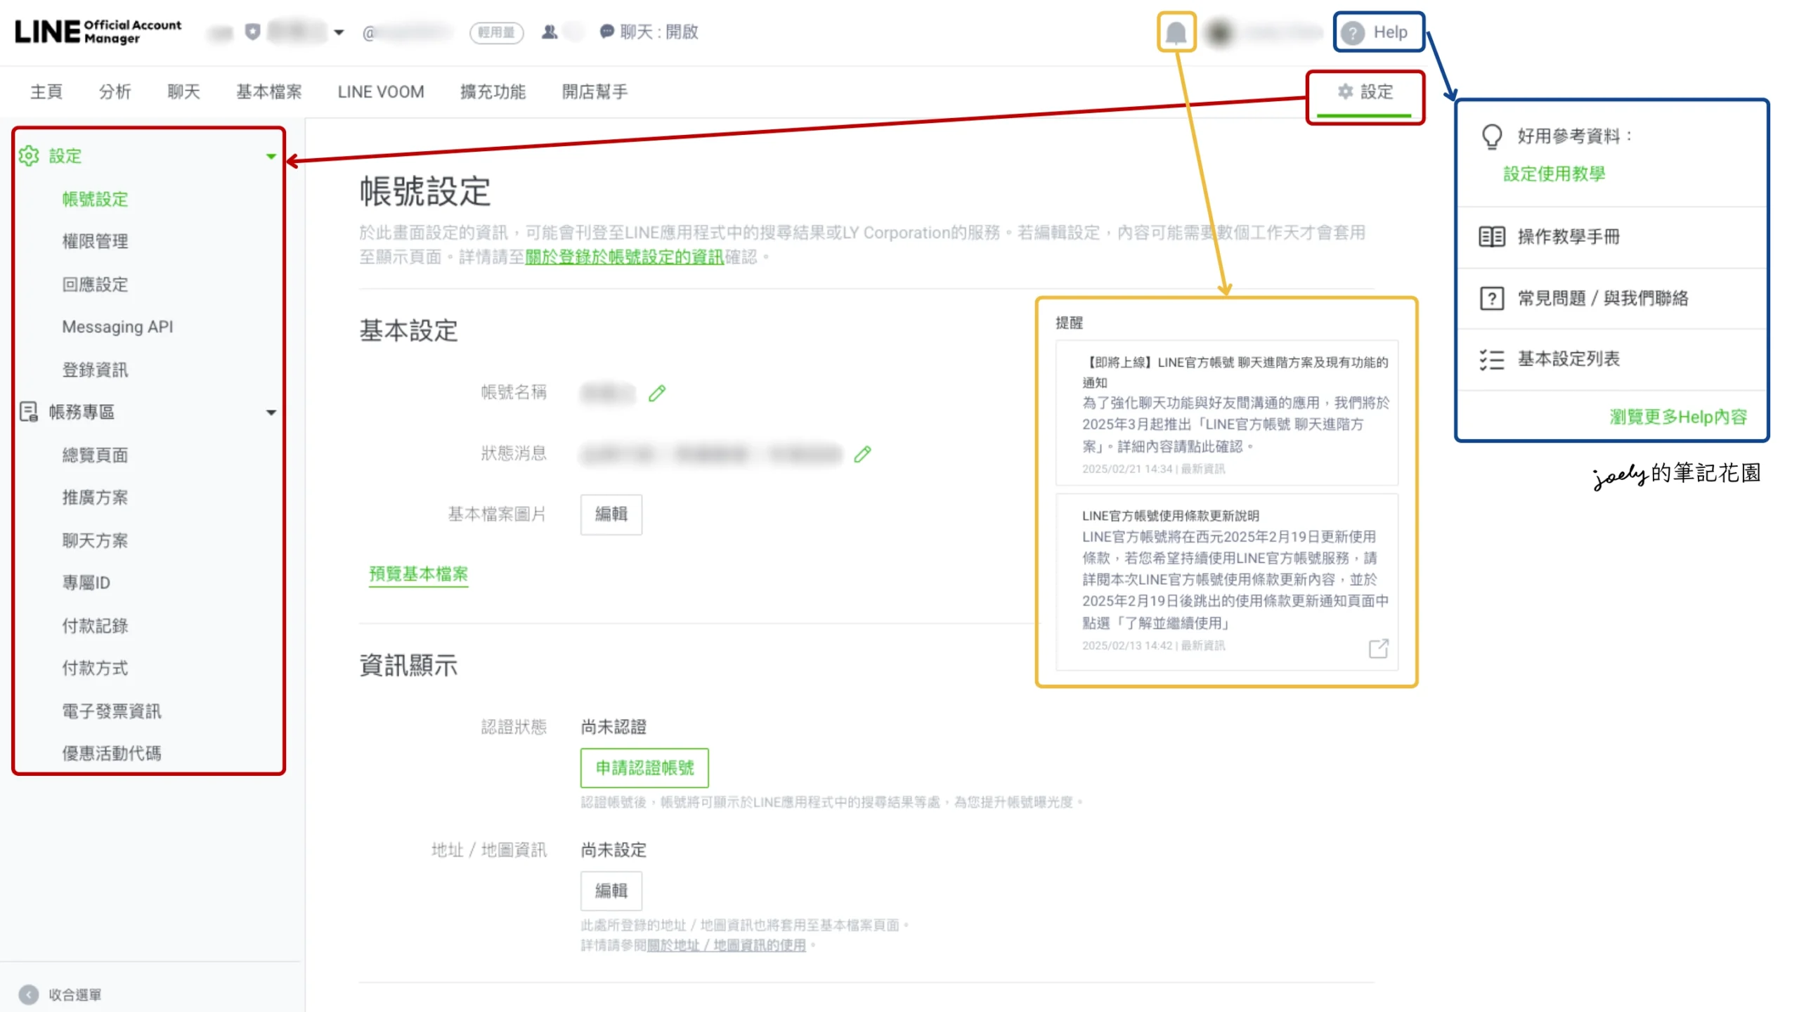Image resolution: width=1799 pixels, height=1012 pixels.
Task: Open 付款記錄 in sidebar
Action: point(95,625)
